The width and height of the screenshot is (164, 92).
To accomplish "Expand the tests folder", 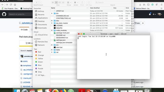I will (x=52, y=50).
